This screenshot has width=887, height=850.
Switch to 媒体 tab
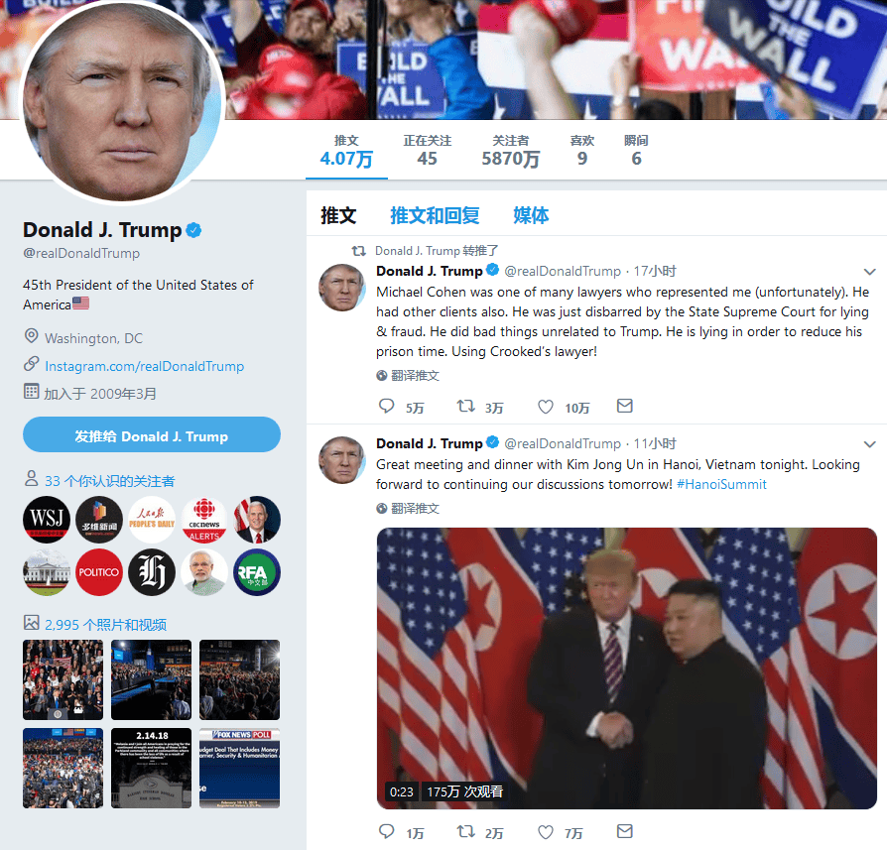coord(531,215)
